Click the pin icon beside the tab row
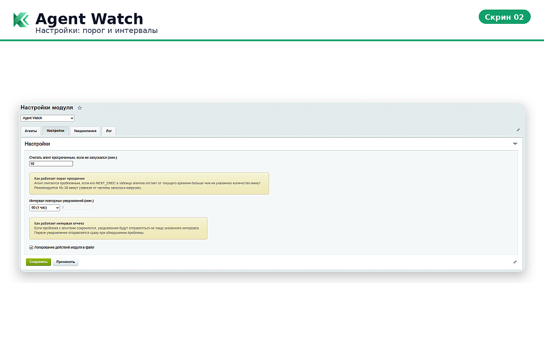 coord(518,130)
